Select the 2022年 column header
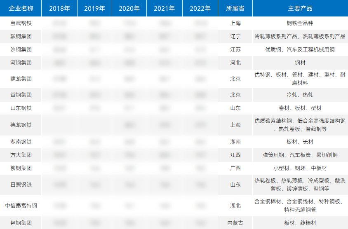 [x=200, y=8]
